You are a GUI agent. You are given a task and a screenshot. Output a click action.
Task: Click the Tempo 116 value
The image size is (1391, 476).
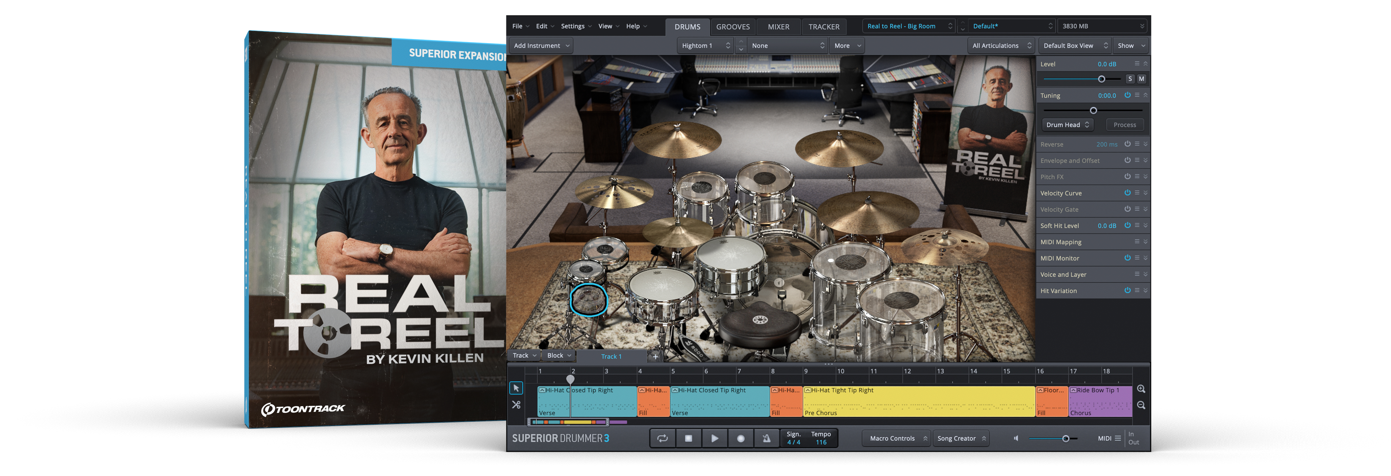(x=821, y=442)
